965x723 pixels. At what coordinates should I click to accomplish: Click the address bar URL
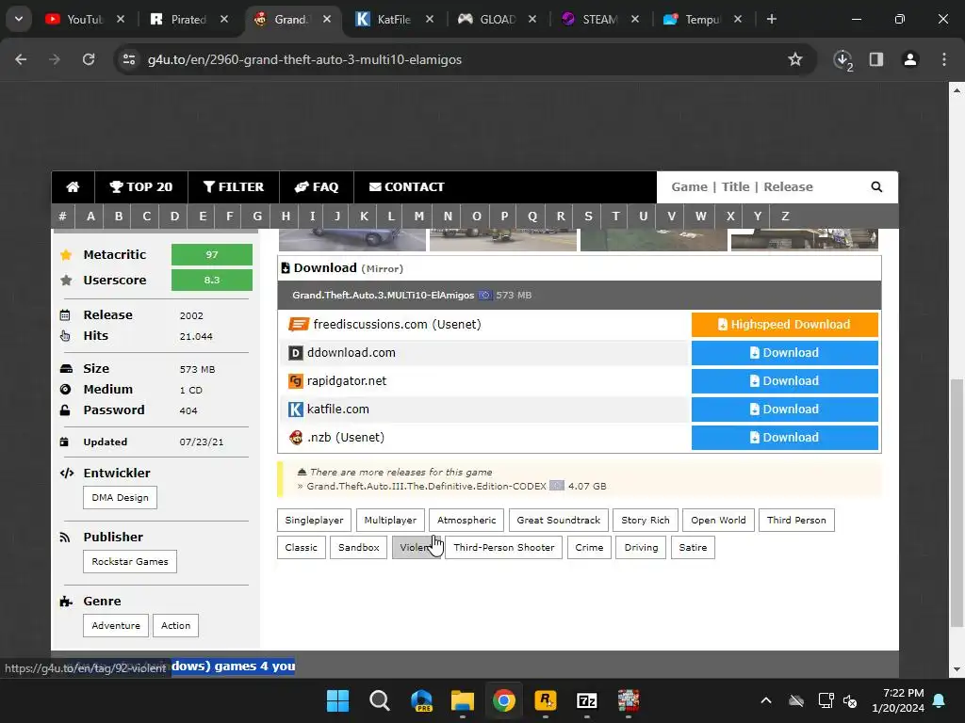pyautogui.click(x=304, y=59)
